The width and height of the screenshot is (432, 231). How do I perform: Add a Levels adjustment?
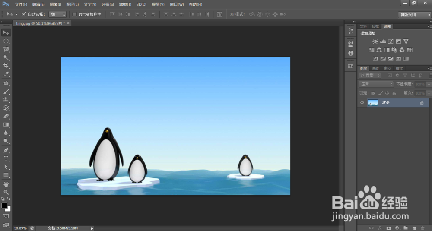click(x=383, y=41)
